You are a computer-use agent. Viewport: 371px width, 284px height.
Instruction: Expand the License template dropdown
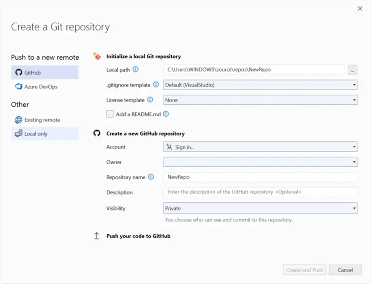(x=260, y=100)
